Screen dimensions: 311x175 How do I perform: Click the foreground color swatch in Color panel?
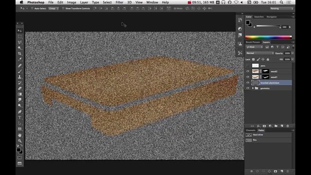coord(248,23)
